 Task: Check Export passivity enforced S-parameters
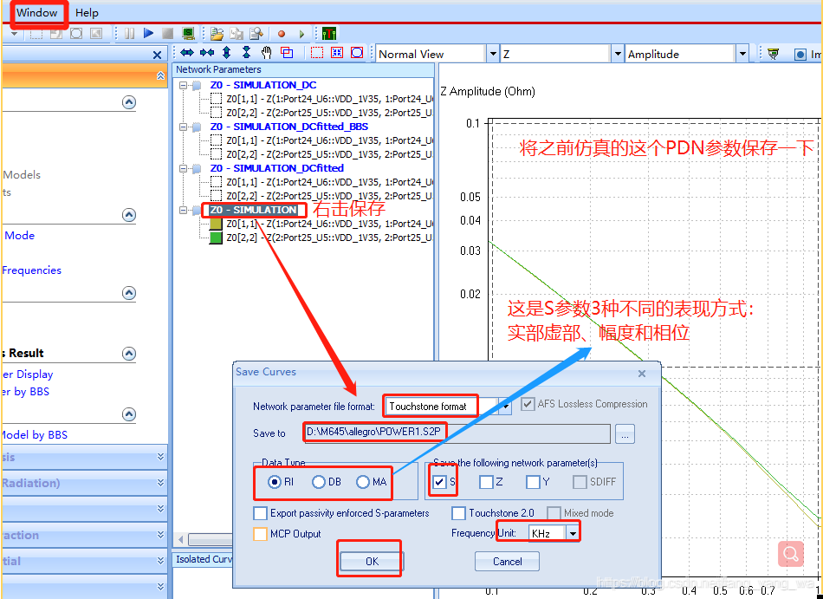pyautogui.click(x=261, y=513)
